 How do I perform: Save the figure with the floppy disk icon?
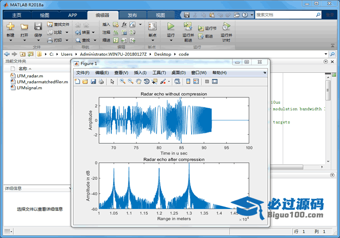tap(93, 81)
